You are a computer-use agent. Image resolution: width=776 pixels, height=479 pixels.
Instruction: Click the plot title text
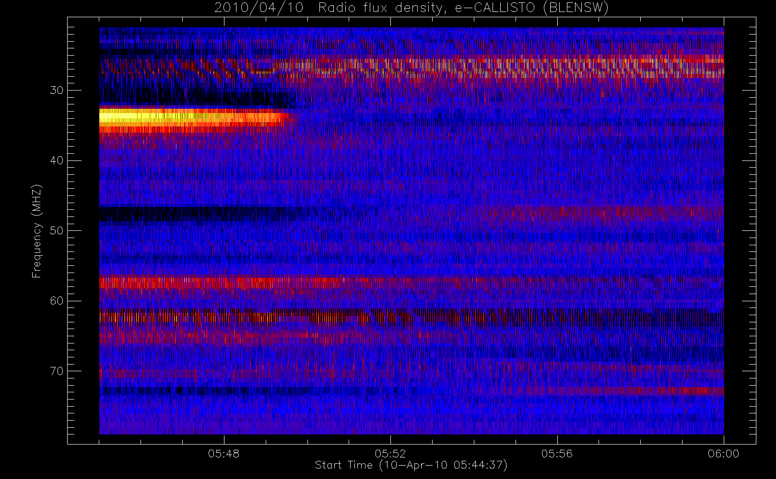point(412,8)
